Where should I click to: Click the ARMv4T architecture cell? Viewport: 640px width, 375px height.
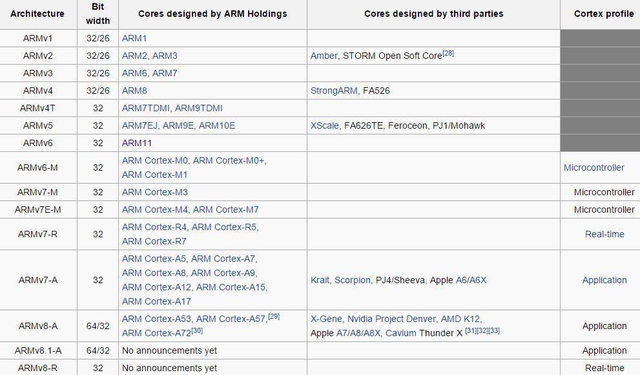click(x=38, y=108)
